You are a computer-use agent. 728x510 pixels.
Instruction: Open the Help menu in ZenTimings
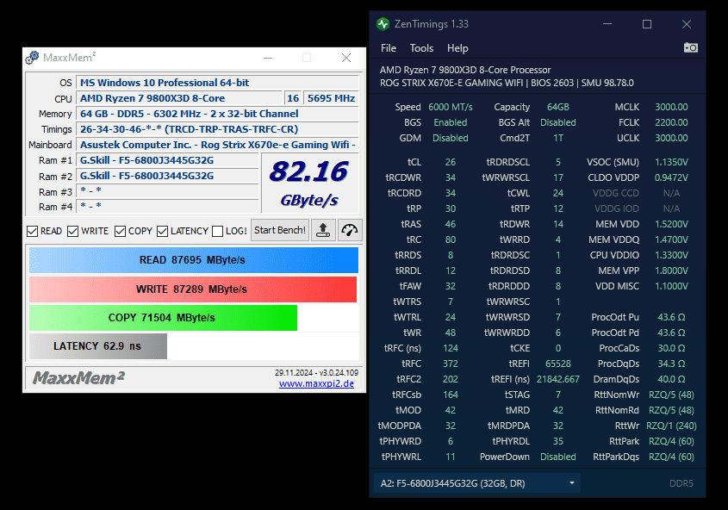click(457, 48)
